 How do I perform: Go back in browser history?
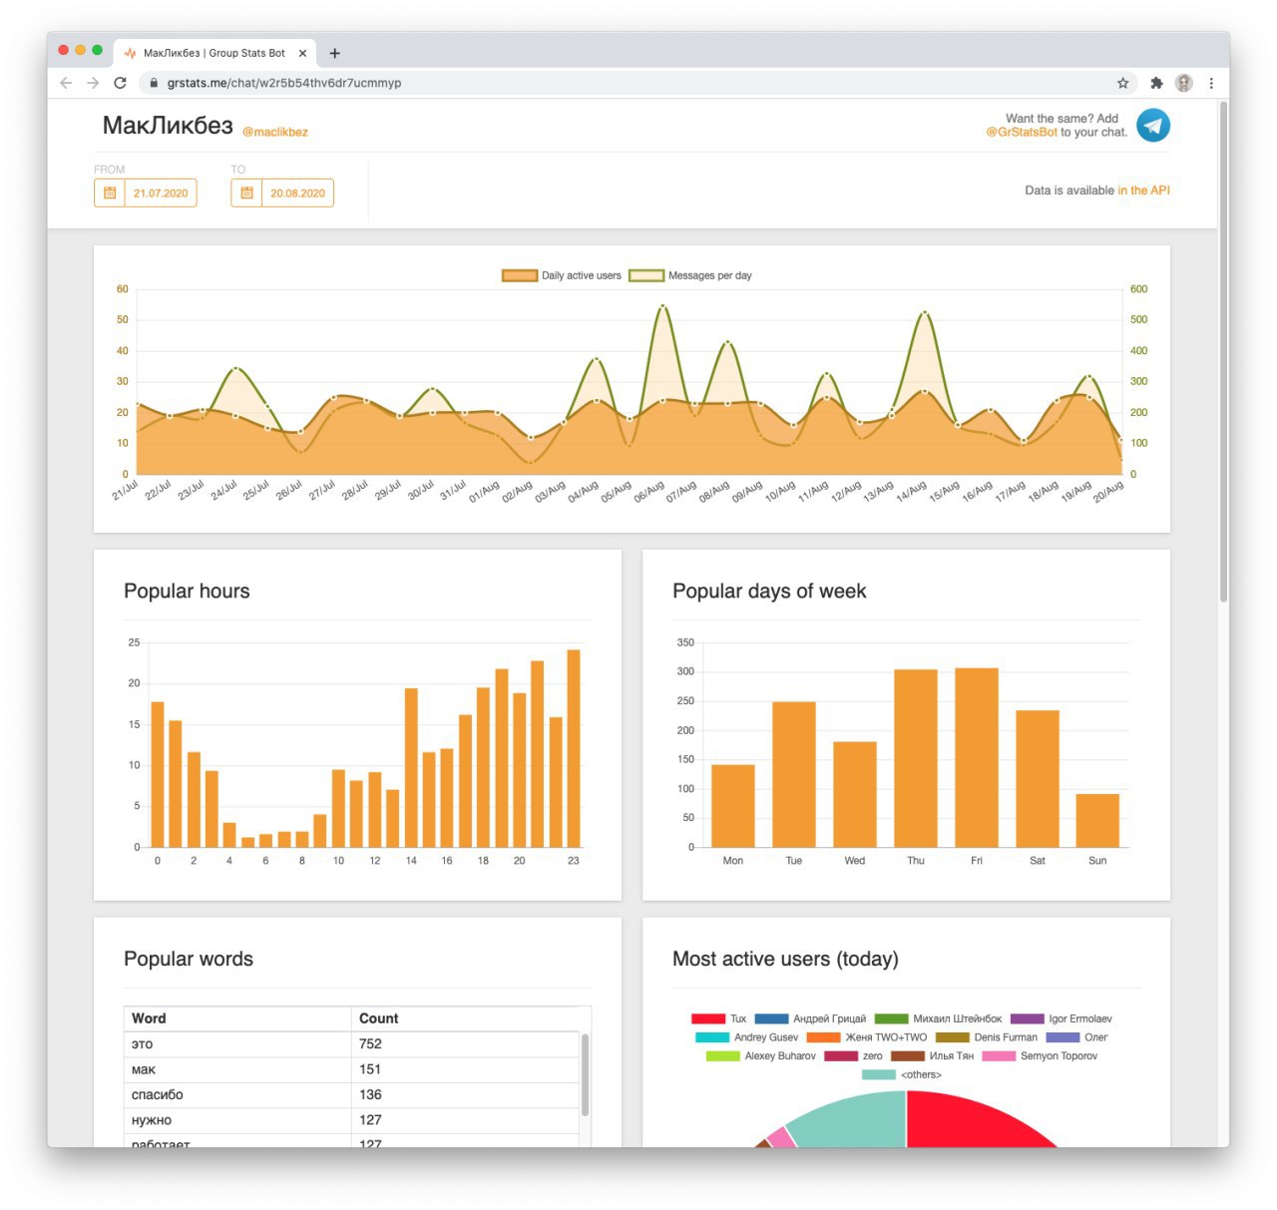66,83
